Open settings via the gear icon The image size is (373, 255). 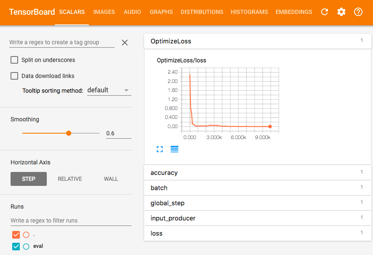point(341,12)
